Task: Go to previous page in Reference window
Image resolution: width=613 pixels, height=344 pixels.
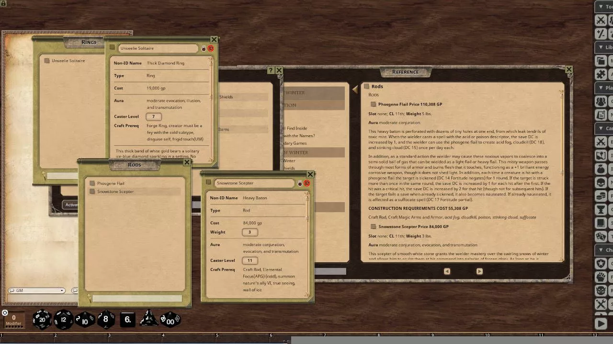Action: pyautogui.click(x=447, y=271)
